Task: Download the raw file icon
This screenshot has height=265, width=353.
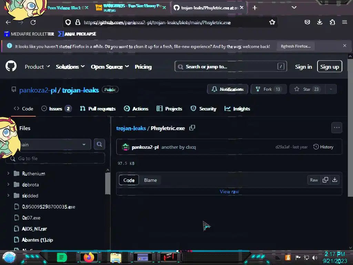Action: [x=335, y=180]
